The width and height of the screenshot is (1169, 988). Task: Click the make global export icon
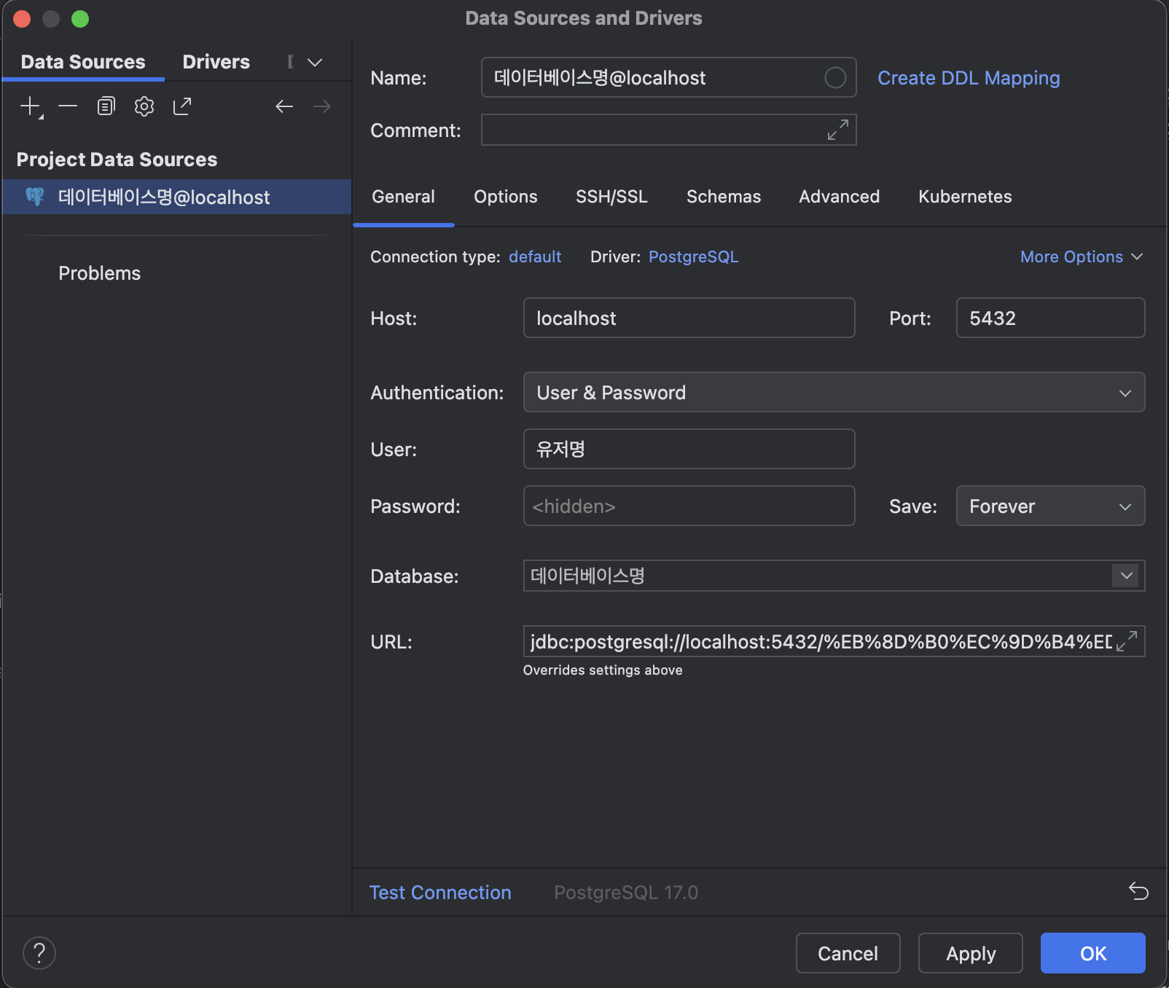pos(182,106)
